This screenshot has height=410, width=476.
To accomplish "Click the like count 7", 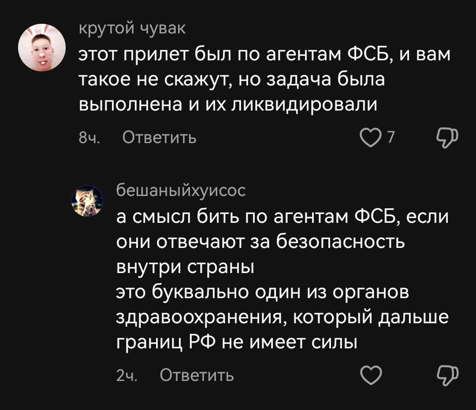I will click(x=390, y=138).
